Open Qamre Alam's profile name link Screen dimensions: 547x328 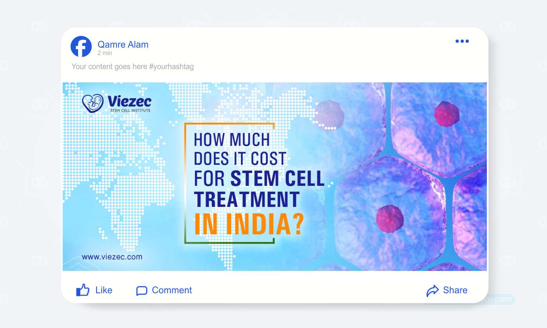[x=123, y=45]
